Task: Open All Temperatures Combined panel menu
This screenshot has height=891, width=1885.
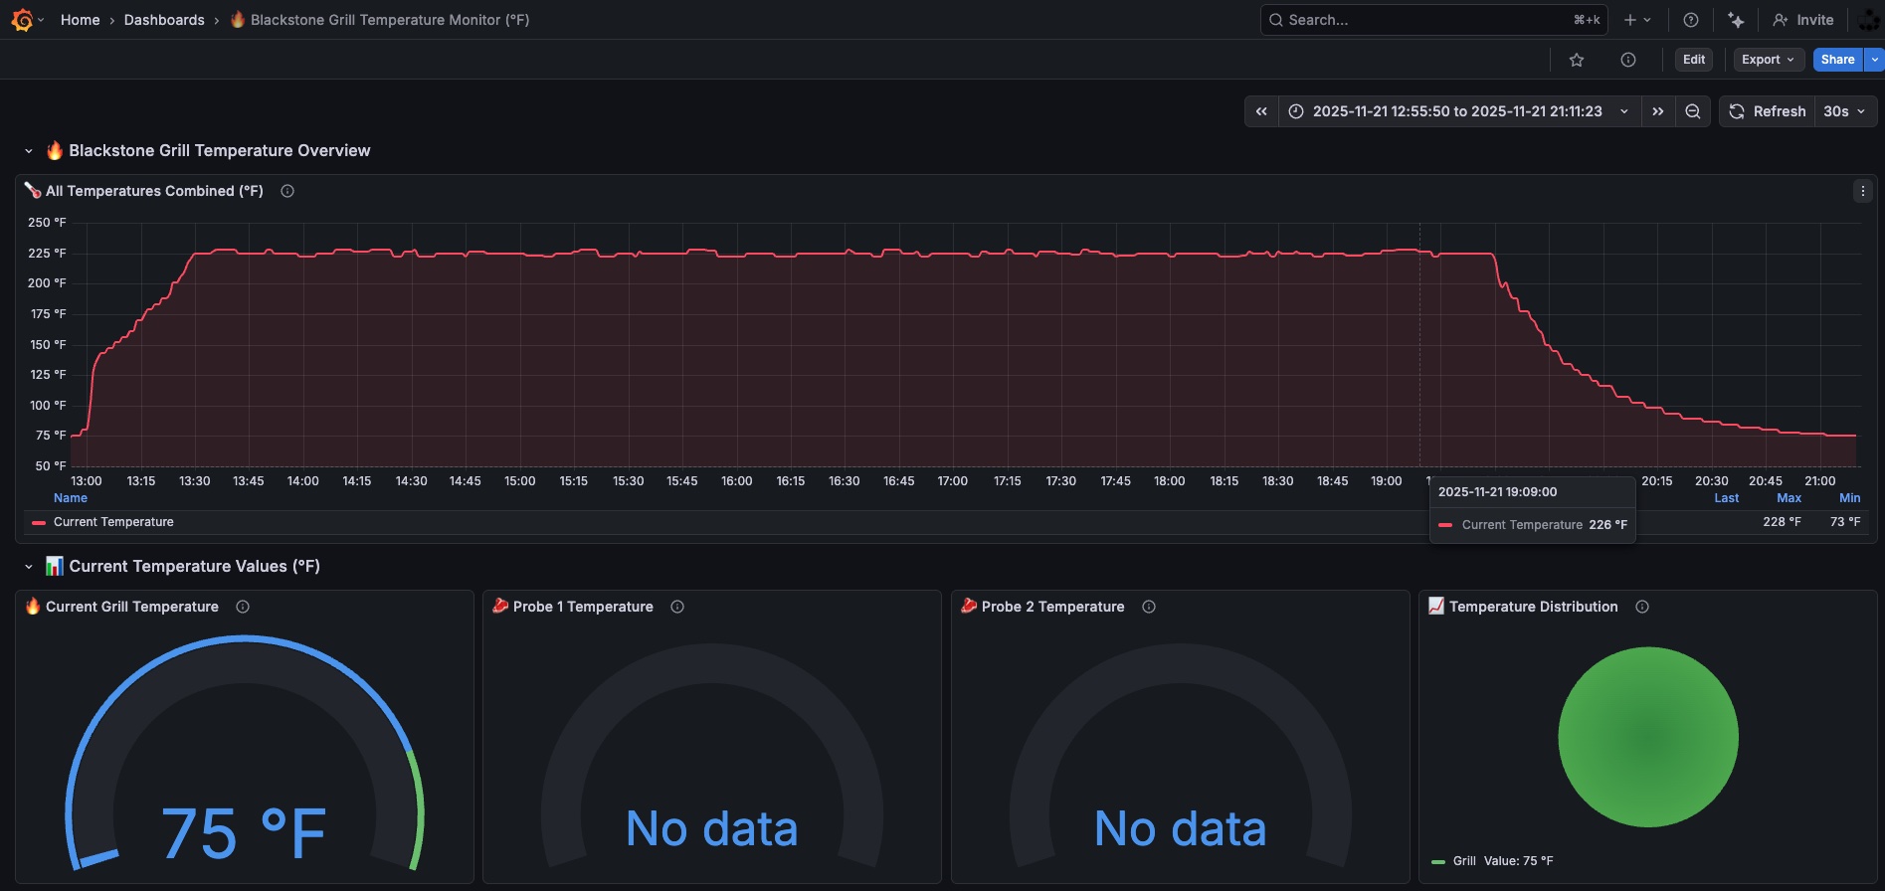Action: pos(1863,191)
